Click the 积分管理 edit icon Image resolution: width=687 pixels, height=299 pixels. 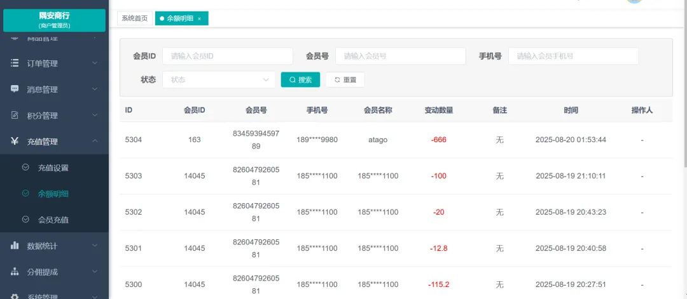pyautogui.click(x=15, y=116)
